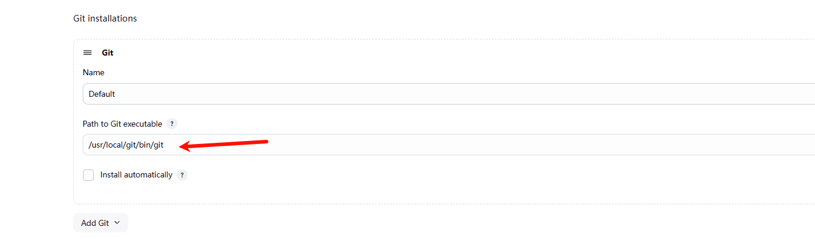Select the bold Git installation title
The width and height of the screenshot is (815, 239).
(107, 53)
